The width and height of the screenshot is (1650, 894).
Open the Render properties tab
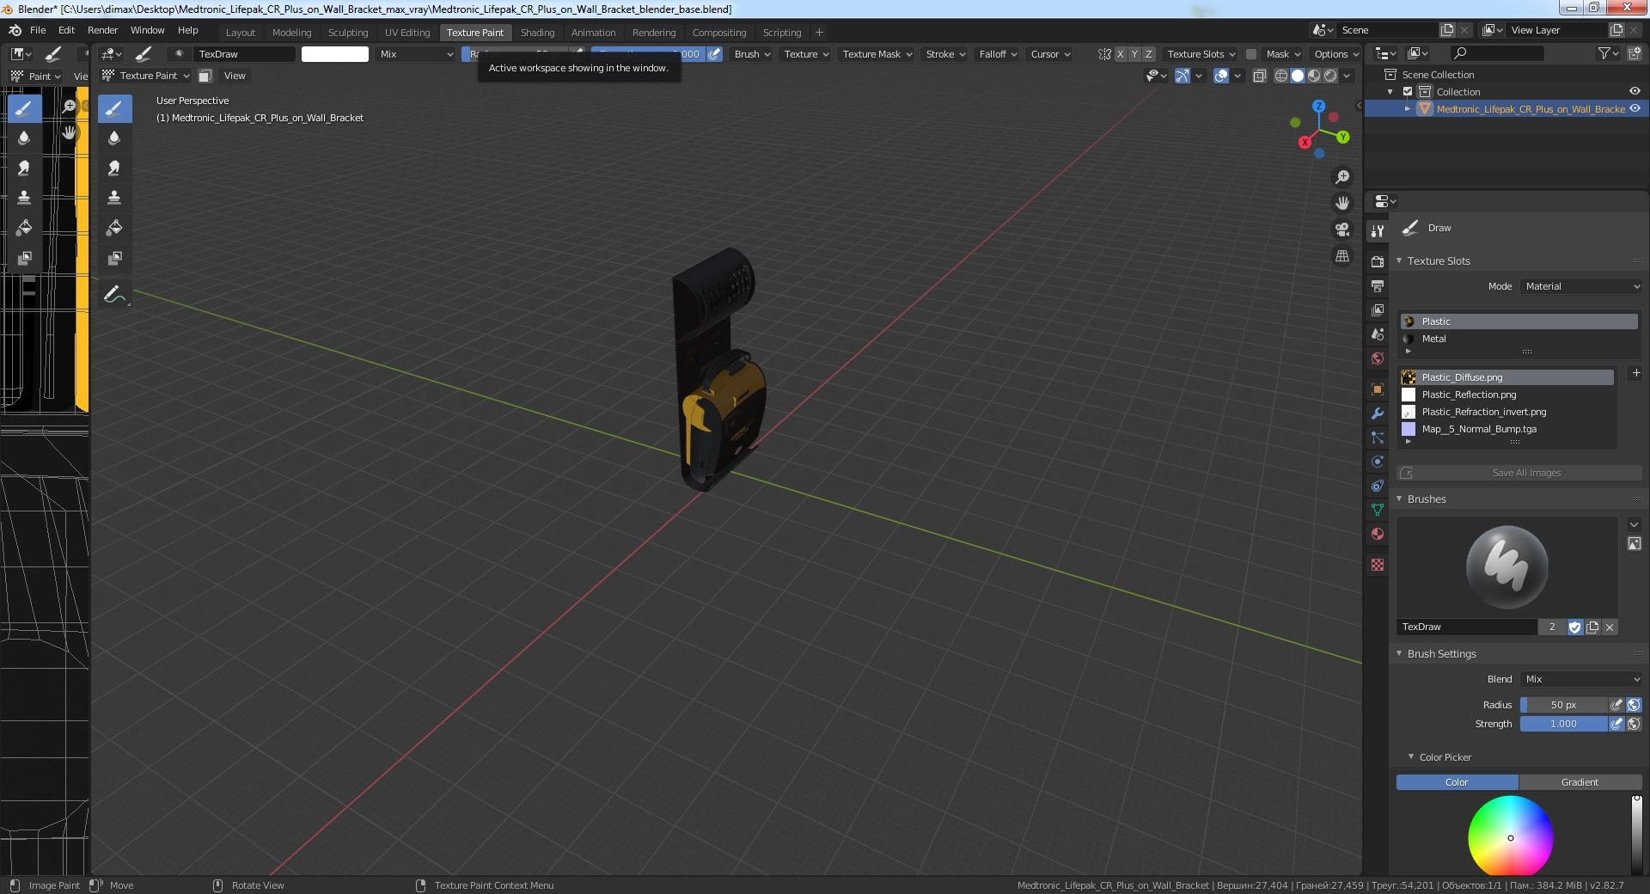(1378, 261)
